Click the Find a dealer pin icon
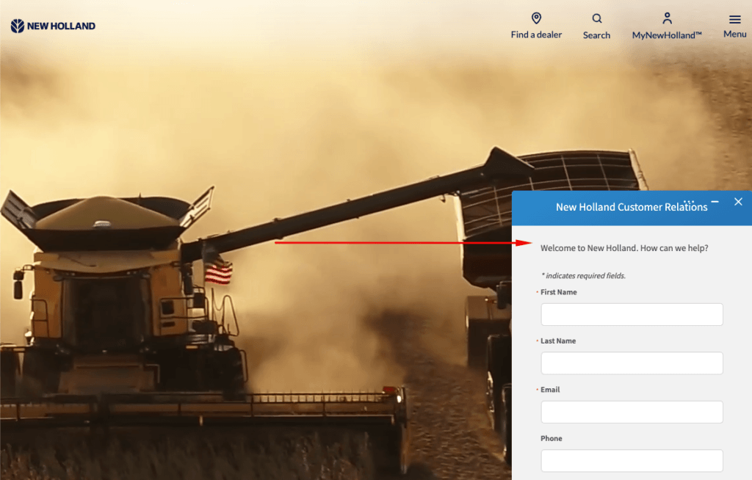 point(535,18)
